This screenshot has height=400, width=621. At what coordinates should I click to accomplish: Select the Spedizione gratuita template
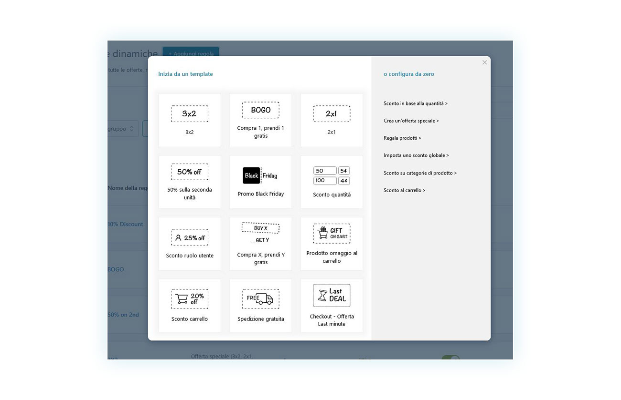point(260,305)
